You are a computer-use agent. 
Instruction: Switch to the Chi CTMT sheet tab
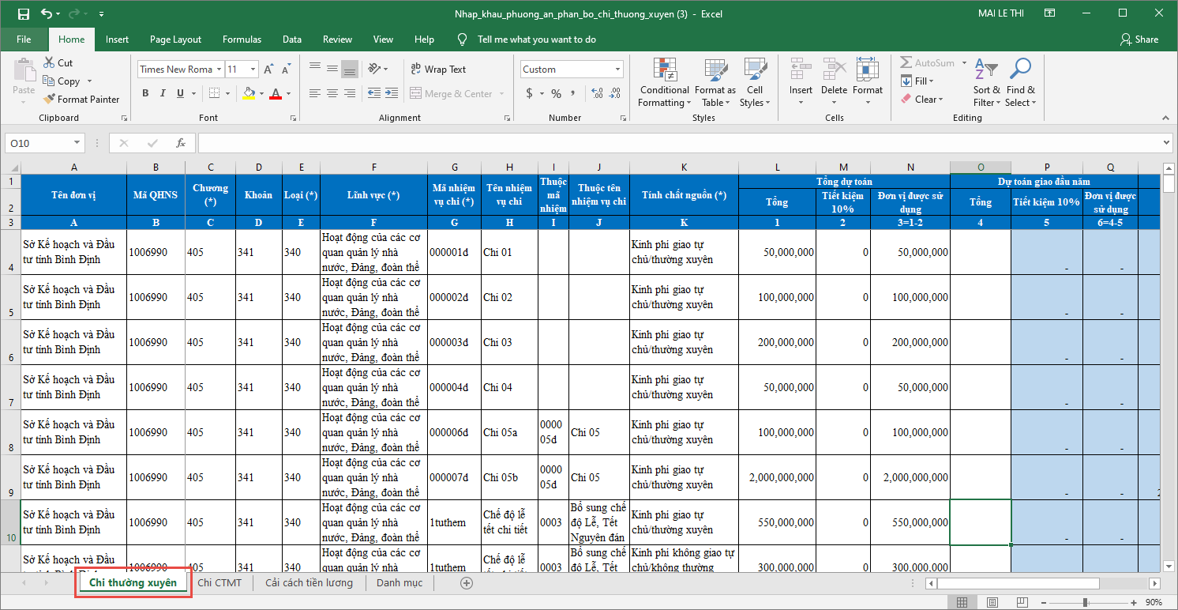[219, 583]
